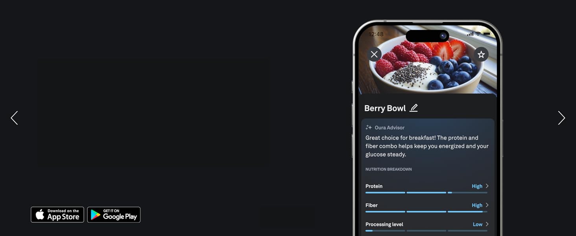
Task: Click the Protein level progress bar
Action: click(426, 193)
